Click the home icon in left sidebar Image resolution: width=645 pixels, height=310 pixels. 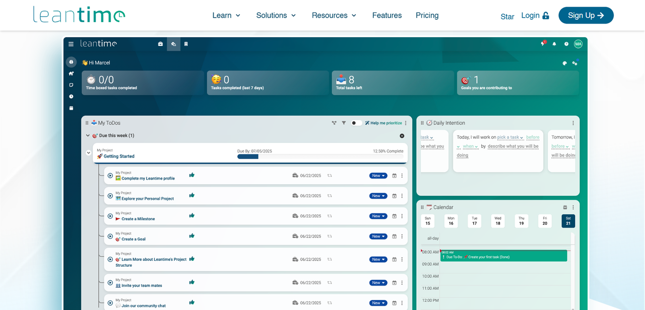[71, 73]
